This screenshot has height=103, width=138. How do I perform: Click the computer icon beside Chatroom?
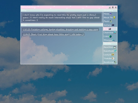115,33
